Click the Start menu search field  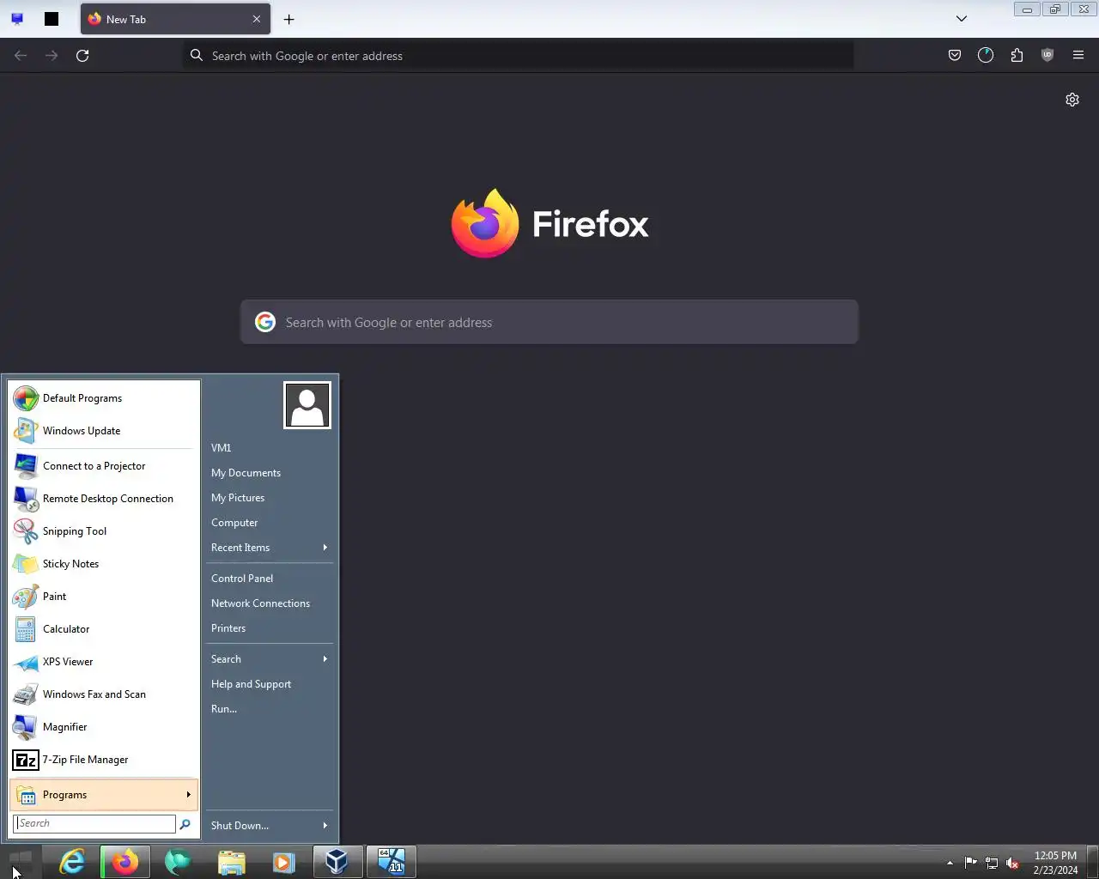(94, 823)
